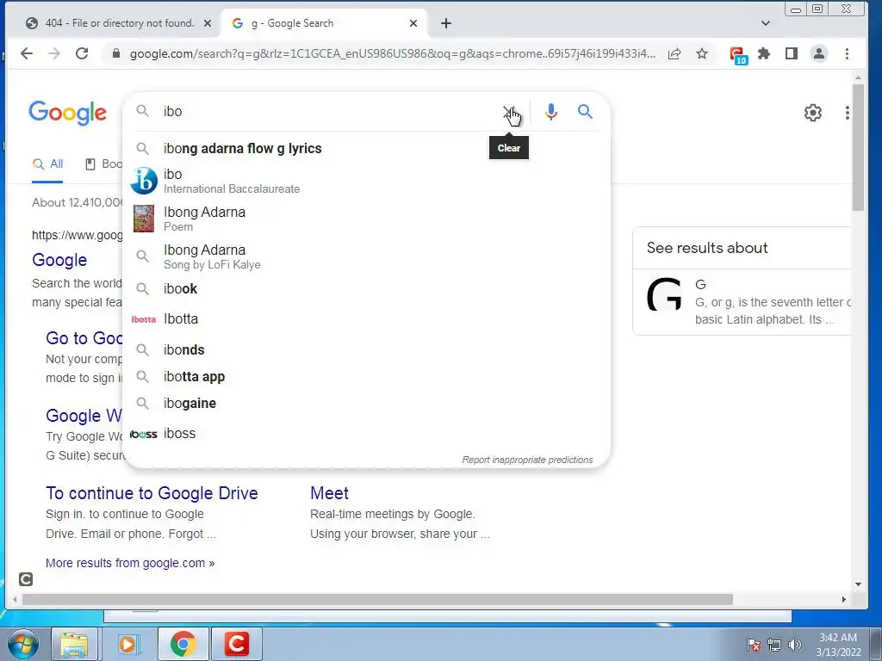Open Windows Media Player from taskbar
Viewport: 882px width, 661px height.
coord(127,644)
